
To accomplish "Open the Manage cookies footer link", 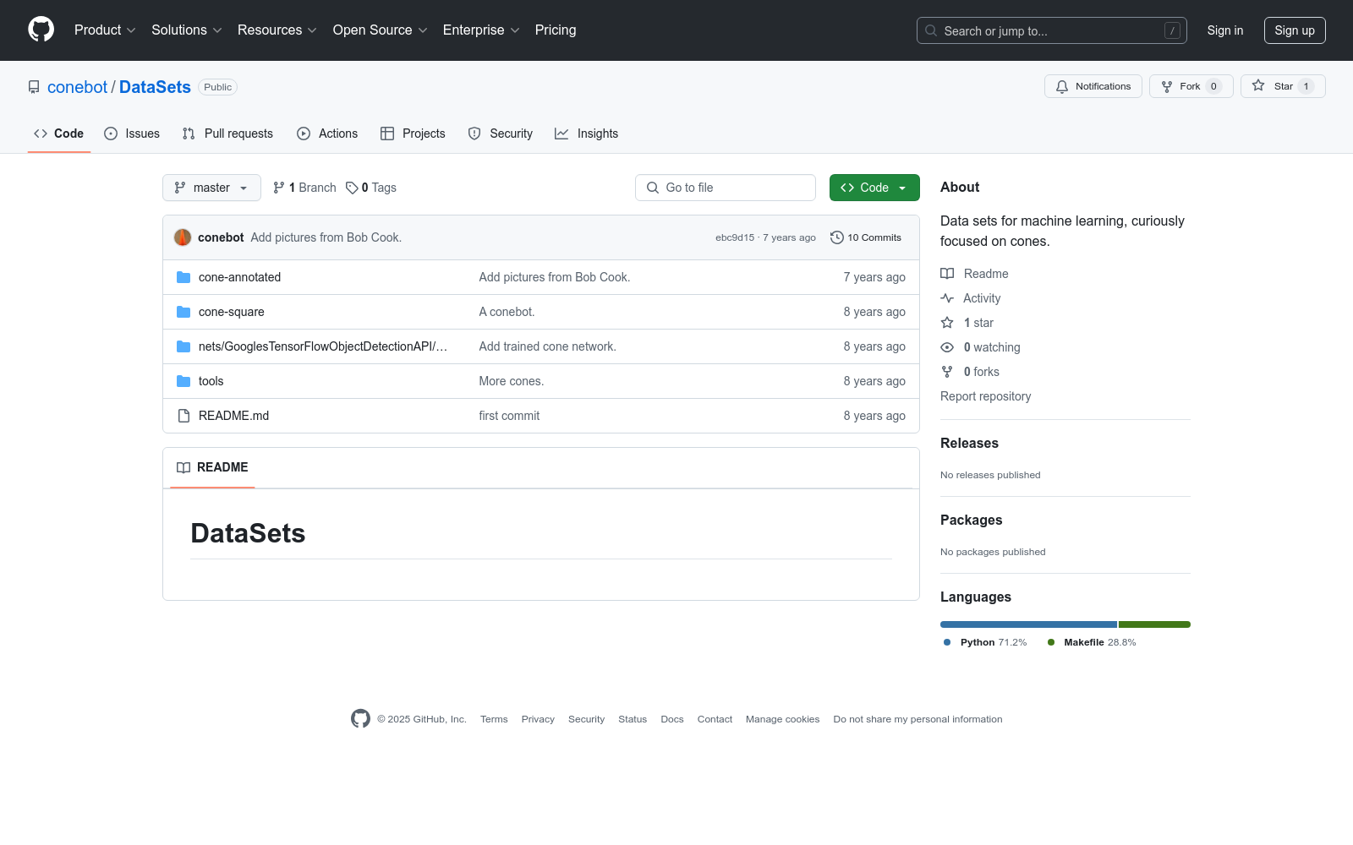I will click(x=783, y=719).
